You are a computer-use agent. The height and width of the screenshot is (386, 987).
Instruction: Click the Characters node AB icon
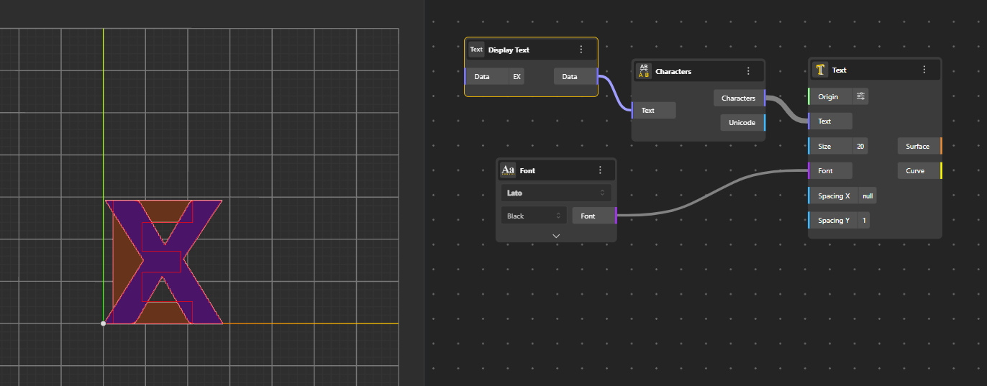coord(644,71)
